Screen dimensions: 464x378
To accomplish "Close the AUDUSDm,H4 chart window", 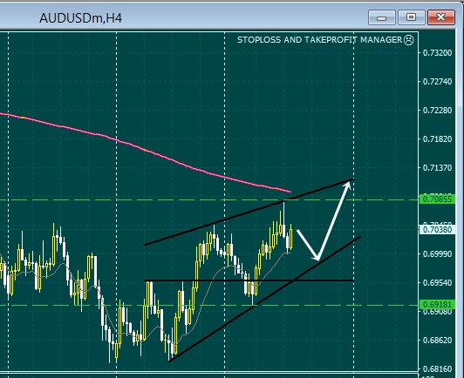I will click(x=441, y=17).
